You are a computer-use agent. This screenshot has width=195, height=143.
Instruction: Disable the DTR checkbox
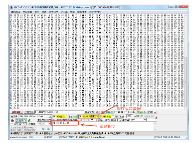[21, 124]
